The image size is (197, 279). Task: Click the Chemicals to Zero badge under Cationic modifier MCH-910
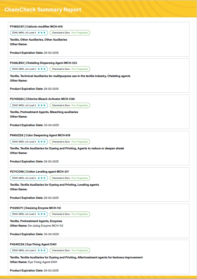[70, 33]
